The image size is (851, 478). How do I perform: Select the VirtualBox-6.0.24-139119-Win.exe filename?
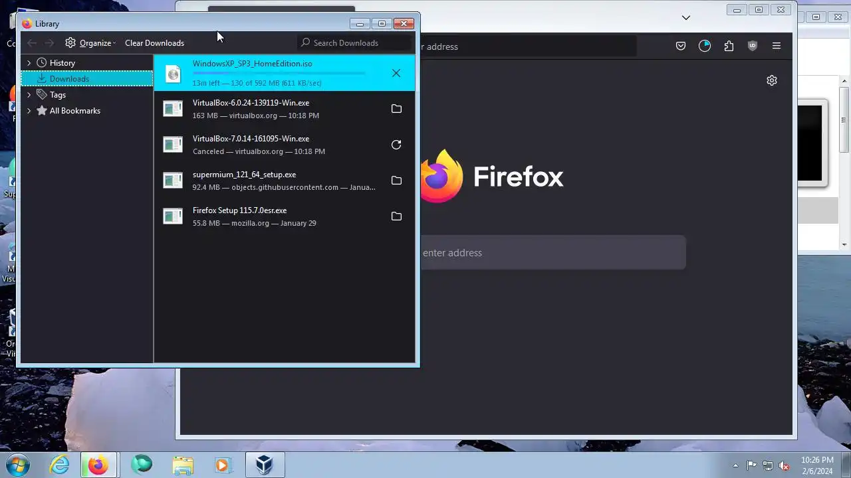click(x=251, y=103)
